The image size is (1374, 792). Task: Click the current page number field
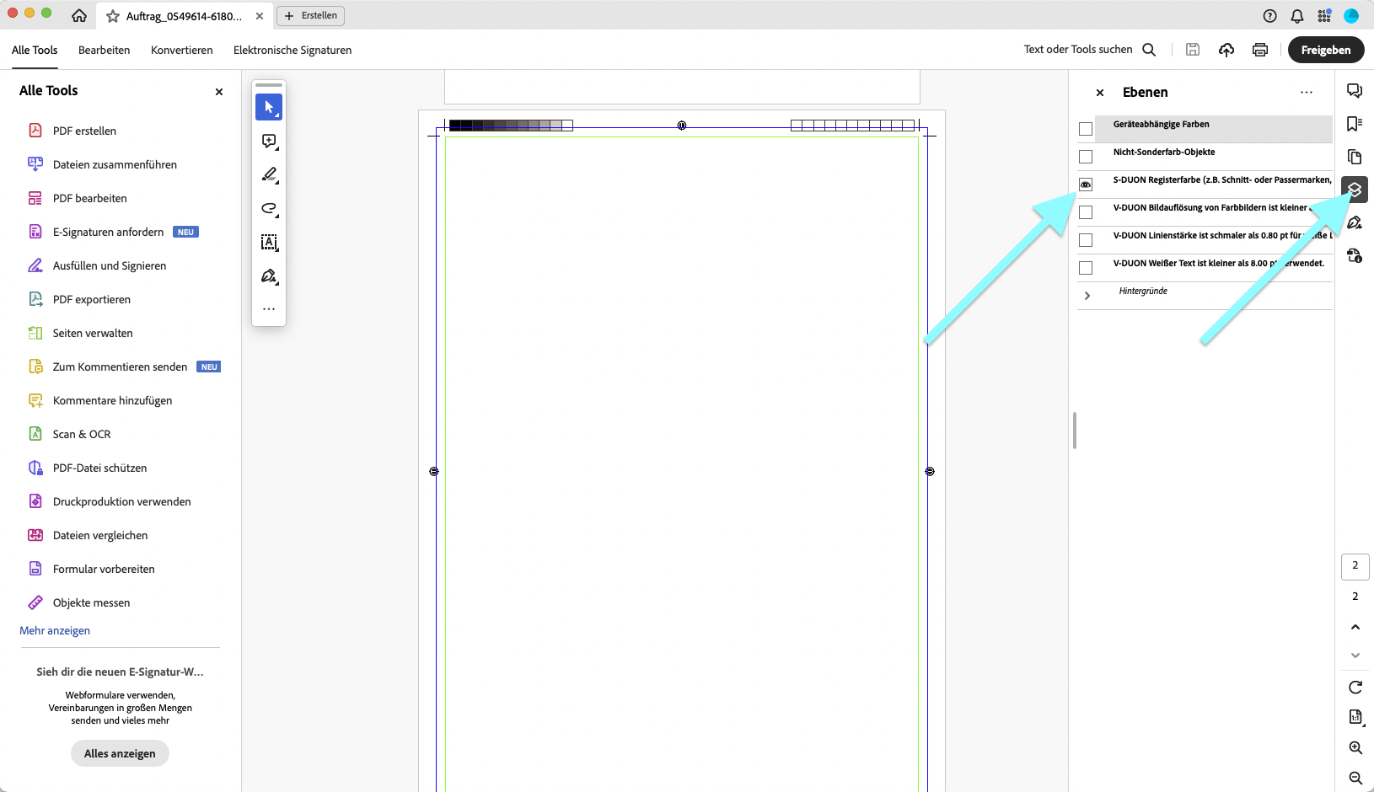(x=1355, y=566)
